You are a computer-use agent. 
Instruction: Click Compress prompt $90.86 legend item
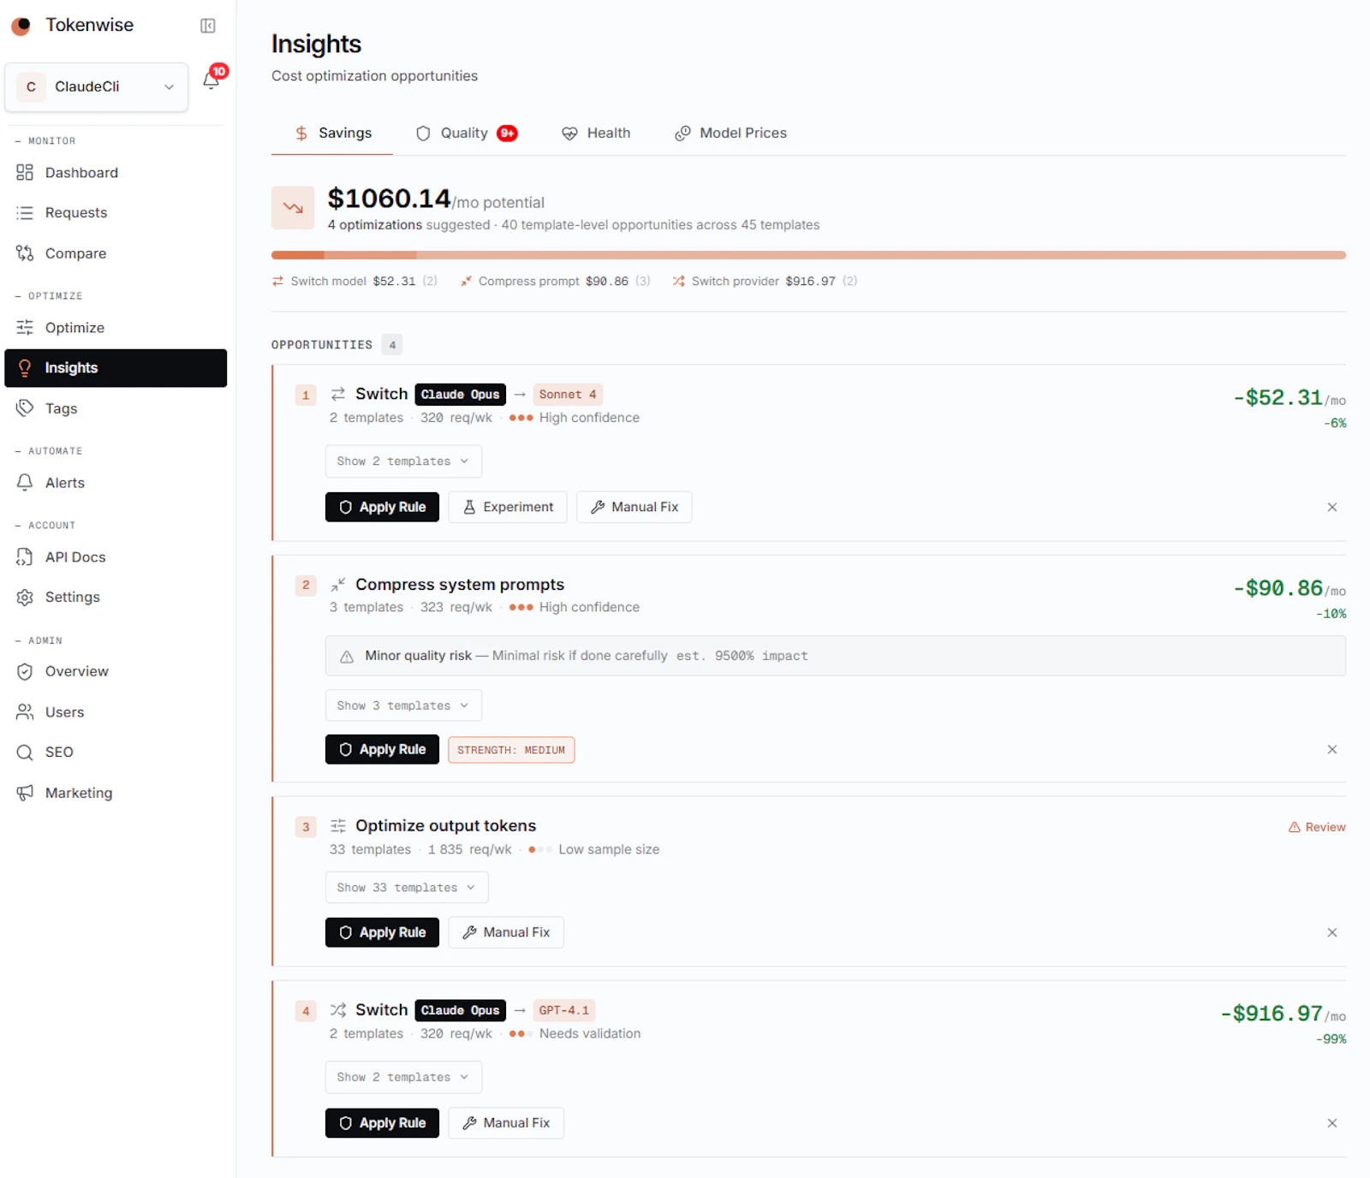point(555,282)
